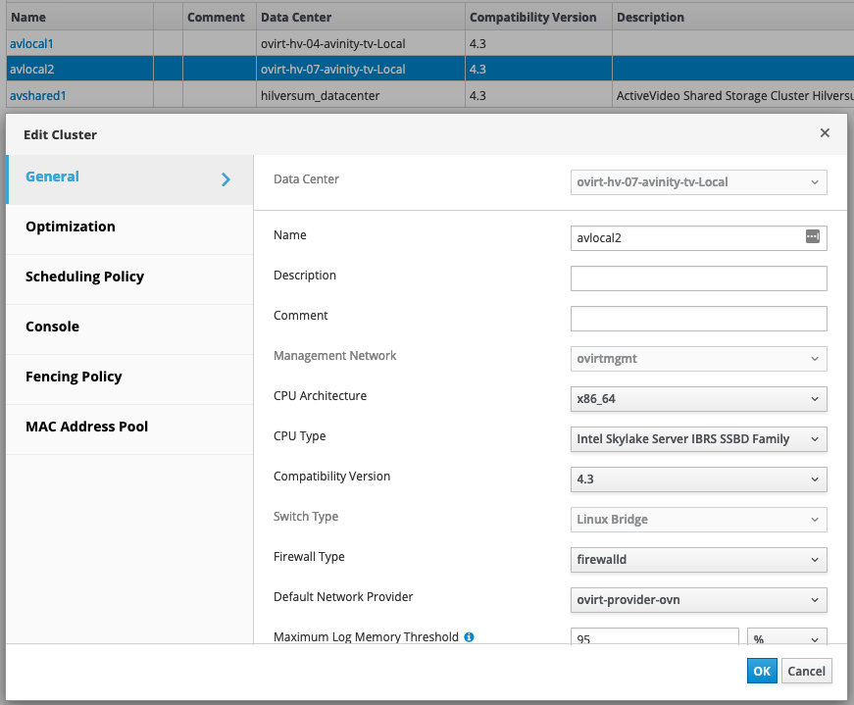
Task: Go to the Fencing Policy tab
Action: (74, 377)
